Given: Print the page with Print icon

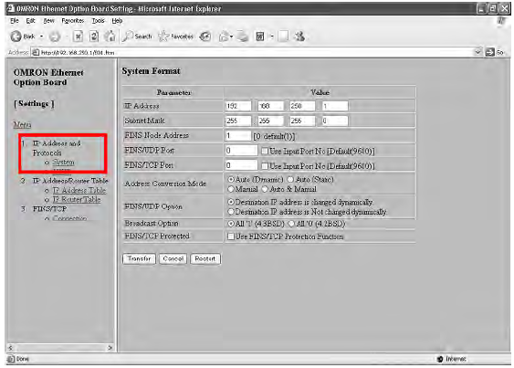Looking at the screenshot, I should [243, 37].
